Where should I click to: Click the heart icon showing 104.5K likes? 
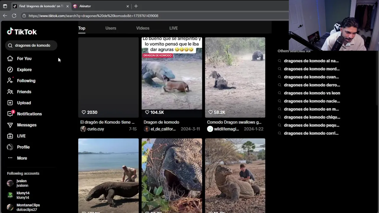147,112
